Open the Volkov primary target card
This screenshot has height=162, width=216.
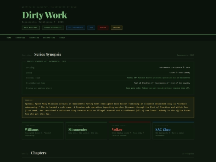(x=130, y=130)
